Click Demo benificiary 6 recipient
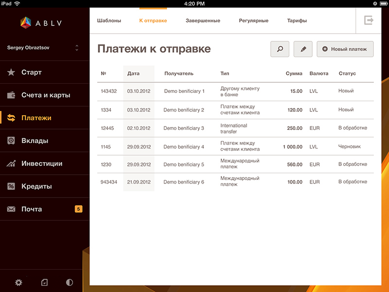 (184, 182)
